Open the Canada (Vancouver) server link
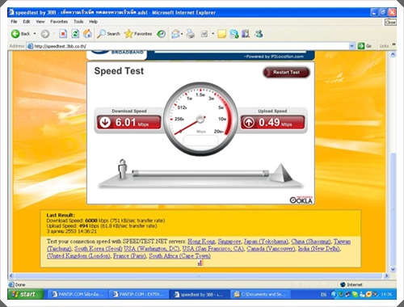 (x=271, y=249)
